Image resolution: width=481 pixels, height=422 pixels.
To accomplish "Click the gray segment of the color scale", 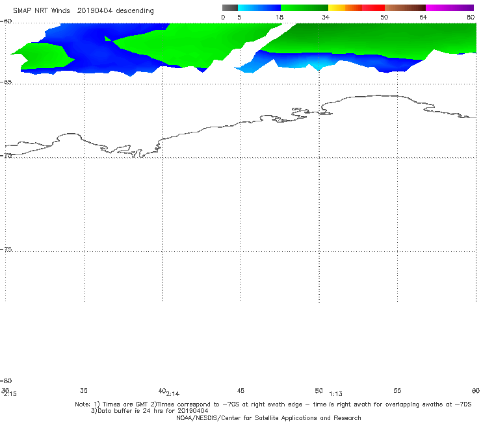I will click(x=230, y=8).
